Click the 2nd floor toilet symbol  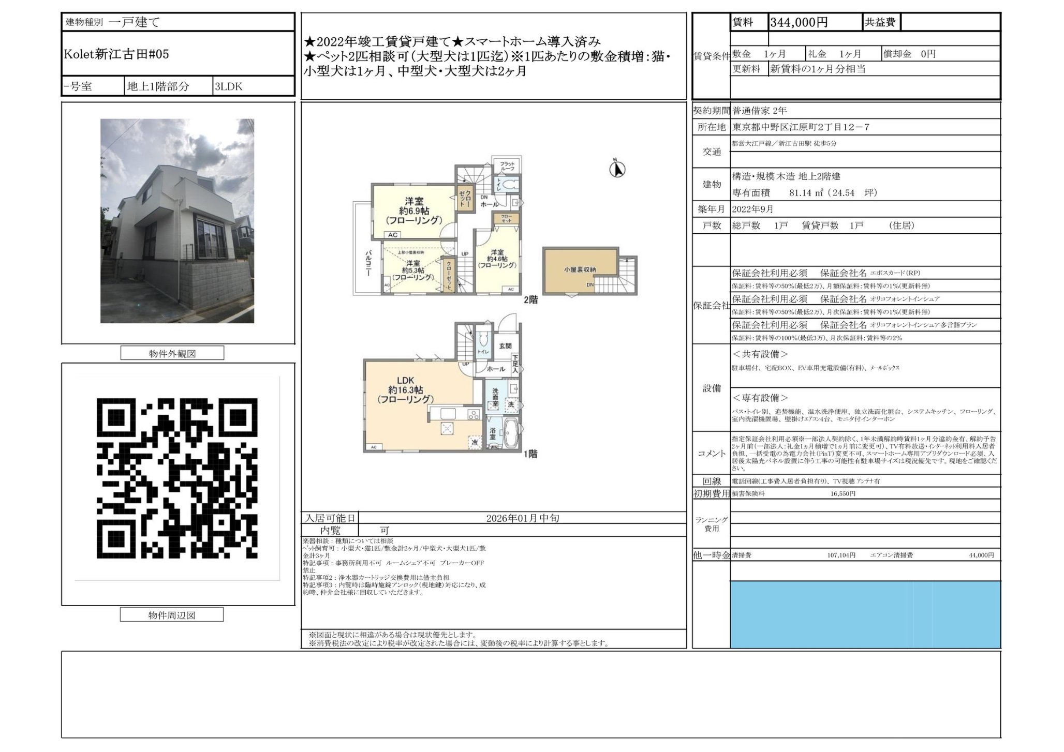pos(510,185)
